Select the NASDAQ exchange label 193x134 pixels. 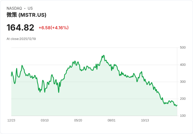coord(14,8)
